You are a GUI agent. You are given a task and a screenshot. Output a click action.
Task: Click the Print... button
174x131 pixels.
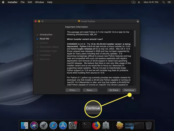[73, 90]
